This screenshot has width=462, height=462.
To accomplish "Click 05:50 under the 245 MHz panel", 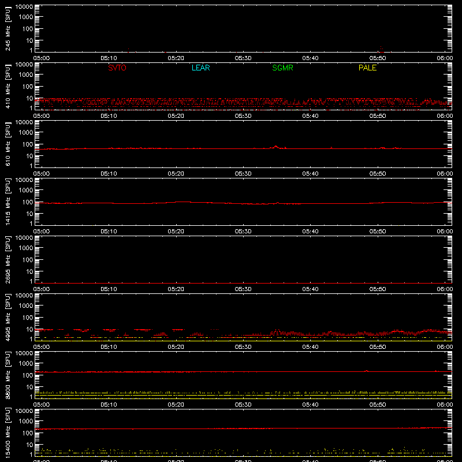I will 378,58.
